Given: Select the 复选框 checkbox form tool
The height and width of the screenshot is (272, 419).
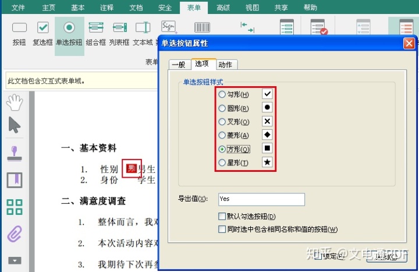Looking at the screenshot, I should click(x=42, y=34).
